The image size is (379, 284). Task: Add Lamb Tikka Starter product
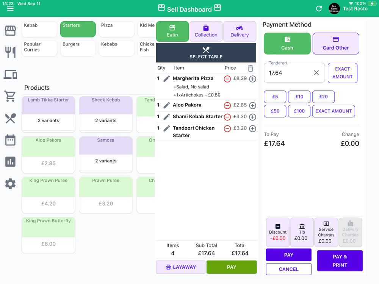pos(49,114)
